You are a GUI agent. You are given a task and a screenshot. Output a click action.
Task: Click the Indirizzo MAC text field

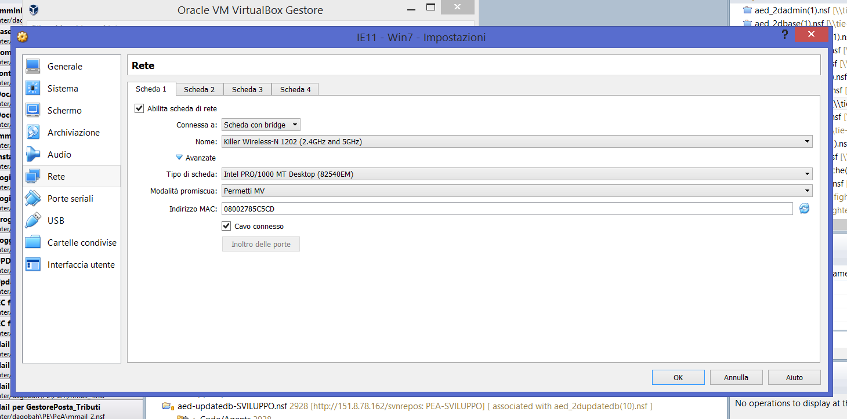[x=506, y=209]
